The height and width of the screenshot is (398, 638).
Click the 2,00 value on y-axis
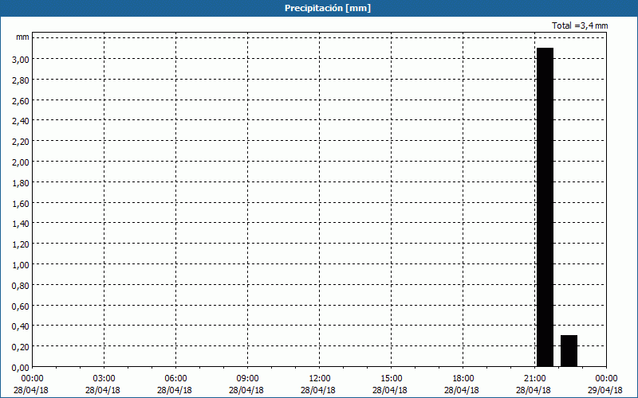[x=21, y=162]
